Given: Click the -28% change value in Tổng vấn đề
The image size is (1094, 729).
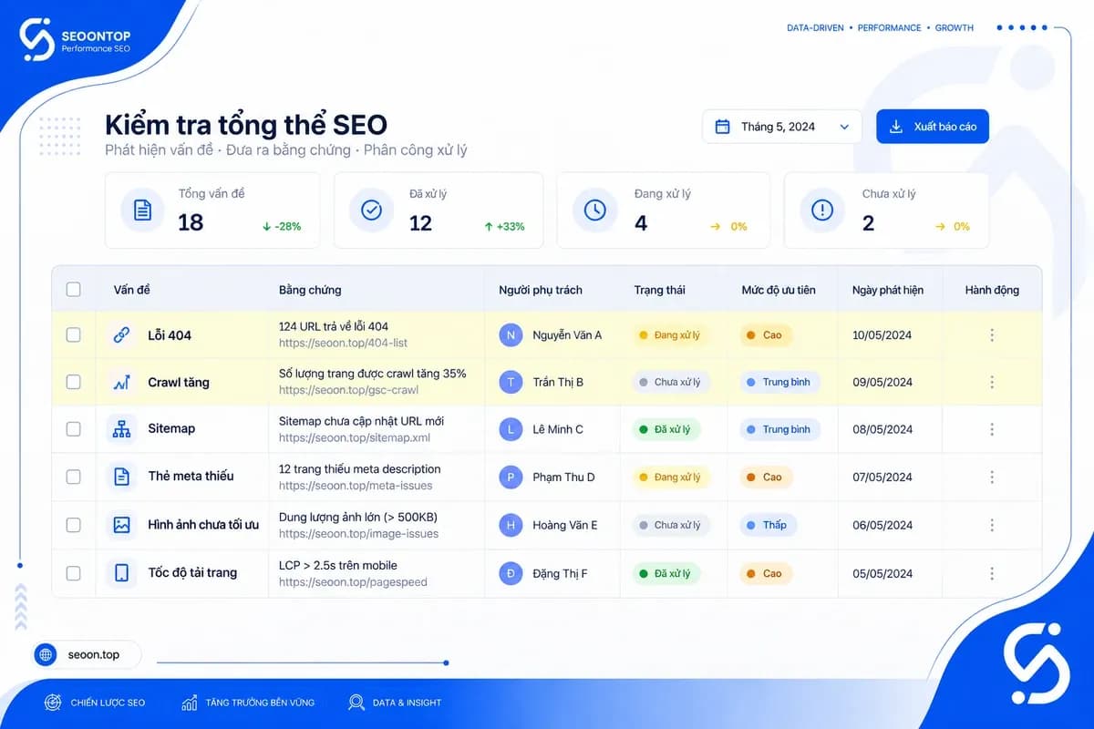Looking at the screenshot, I should 280,226.
